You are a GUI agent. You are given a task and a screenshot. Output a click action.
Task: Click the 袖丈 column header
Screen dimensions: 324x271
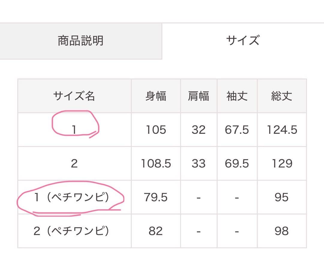click(237, 96)
